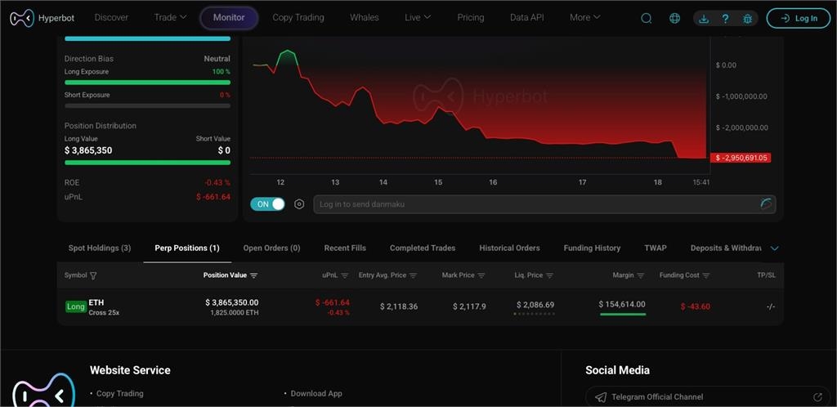
Task: Click the footer Hyperbot logo
Action: 44,391
